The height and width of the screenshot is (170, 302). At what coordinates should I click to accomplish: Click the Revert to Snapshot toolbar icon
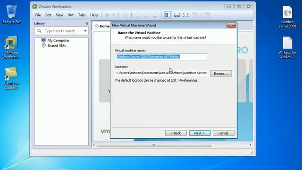[147, 15]
